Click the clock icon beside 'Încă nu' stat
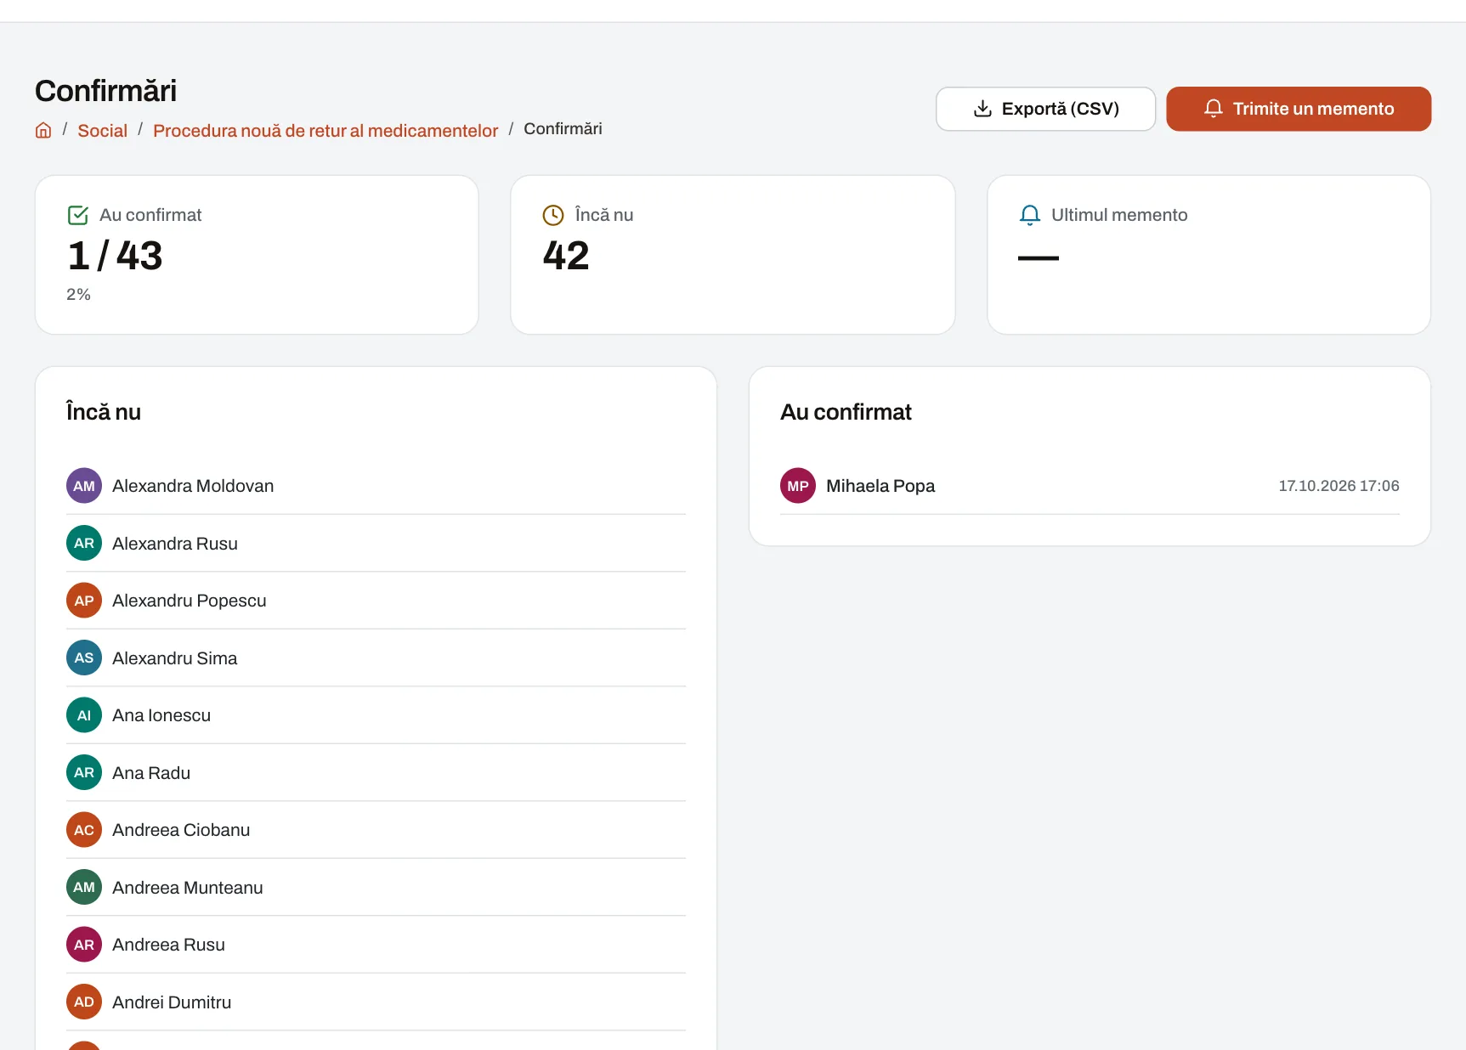The width and height of the screenshot is (1466, 1050). point(553,215)
